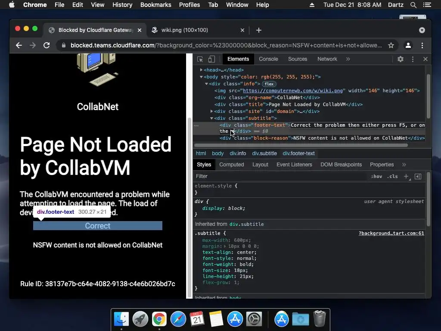Click the inspect element picker icon
441x331 pixels.
[200, 59]
